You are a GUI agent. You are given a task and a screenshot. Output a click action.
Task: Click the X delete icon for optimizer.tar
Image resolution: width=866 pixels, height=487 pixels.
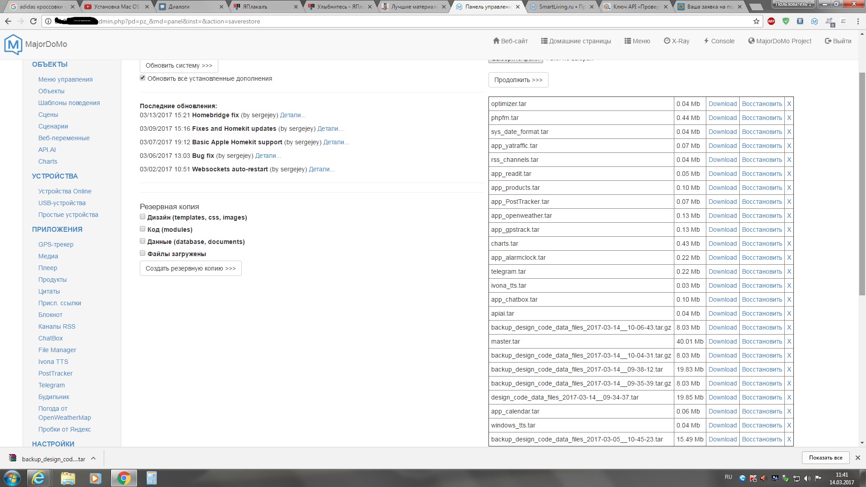point(789,104)
